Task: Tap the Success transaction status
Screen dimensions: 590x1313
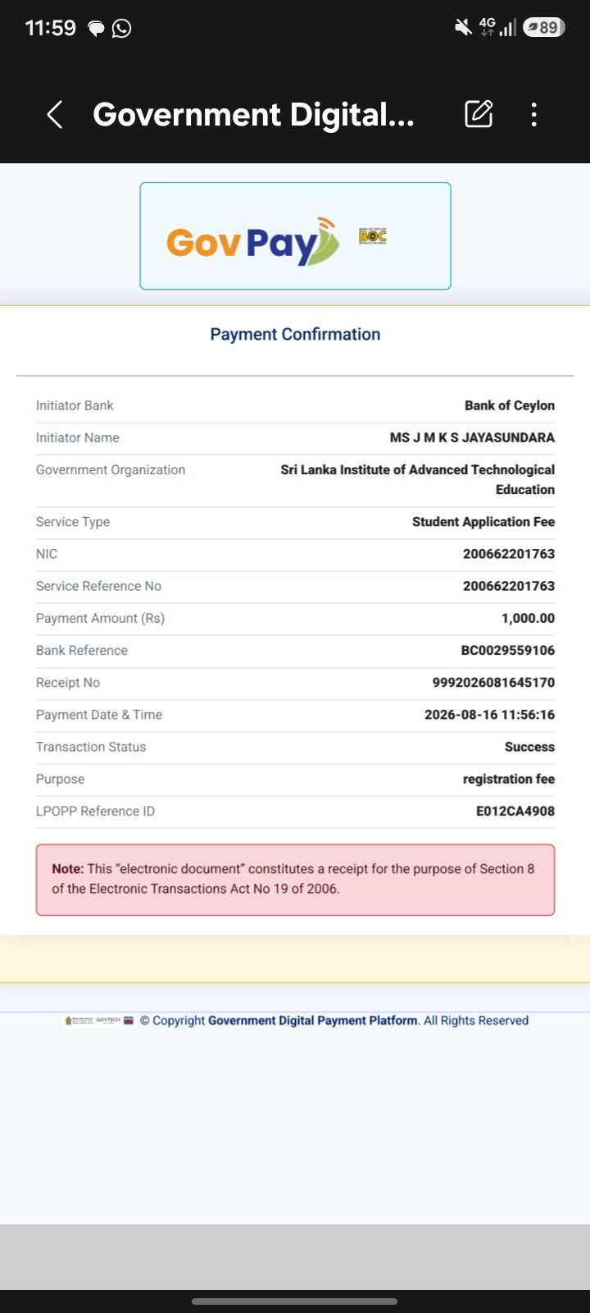Action: click(x=529, y=747)
